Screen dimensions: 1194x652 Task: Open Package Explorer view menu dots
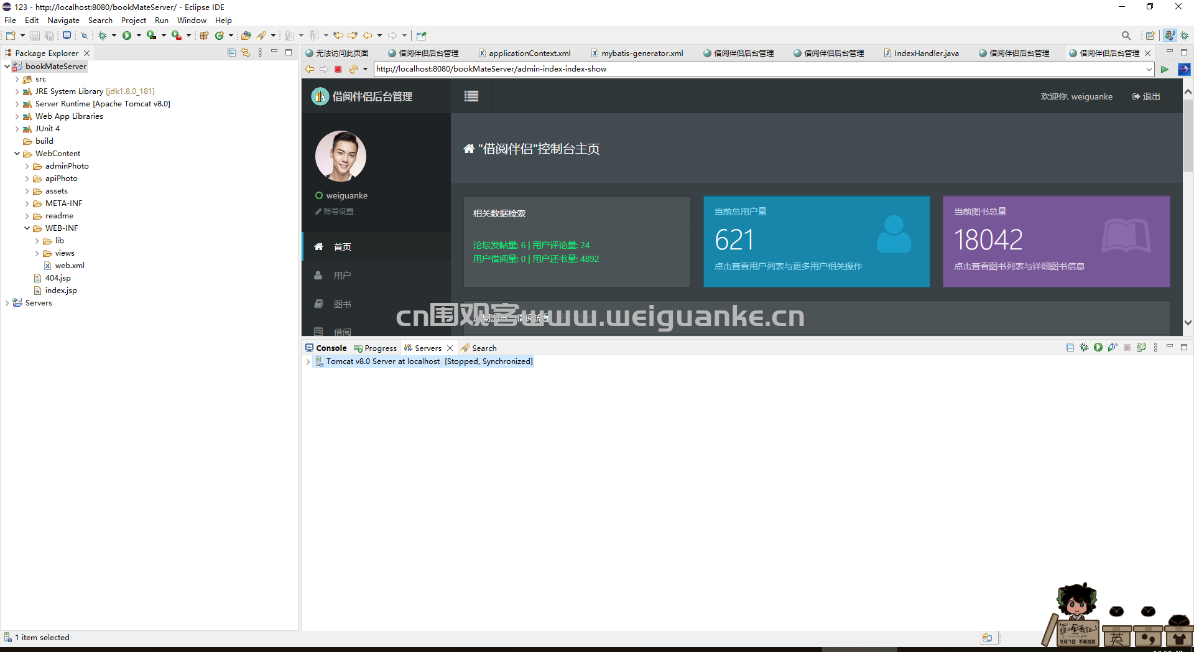tap(260, 53)
